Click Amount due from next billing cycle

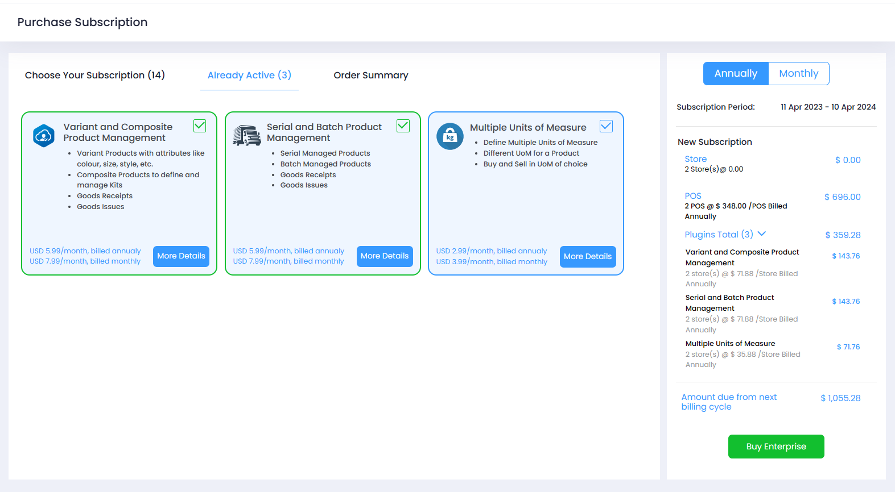729,402
